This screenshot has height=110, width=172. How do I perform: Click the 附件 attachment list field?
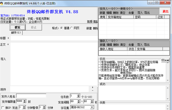coord(49,89)
